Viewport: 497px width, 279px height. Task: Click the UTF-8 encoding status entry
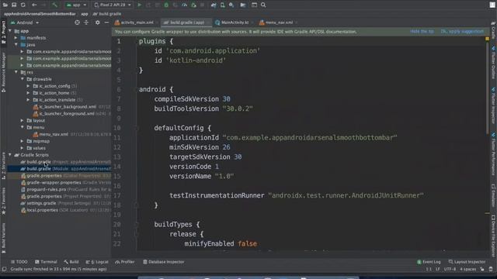(x=450, y=269)
